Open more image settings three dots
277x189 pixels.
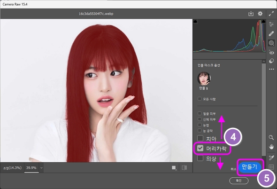tap(271, 69)
